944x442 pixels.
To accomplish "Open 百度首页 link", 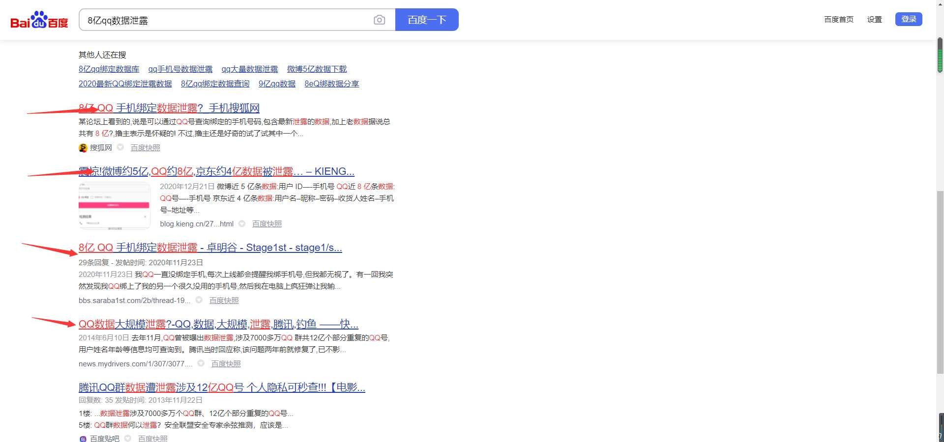I will pyautogui.click(x=839, y=20).
